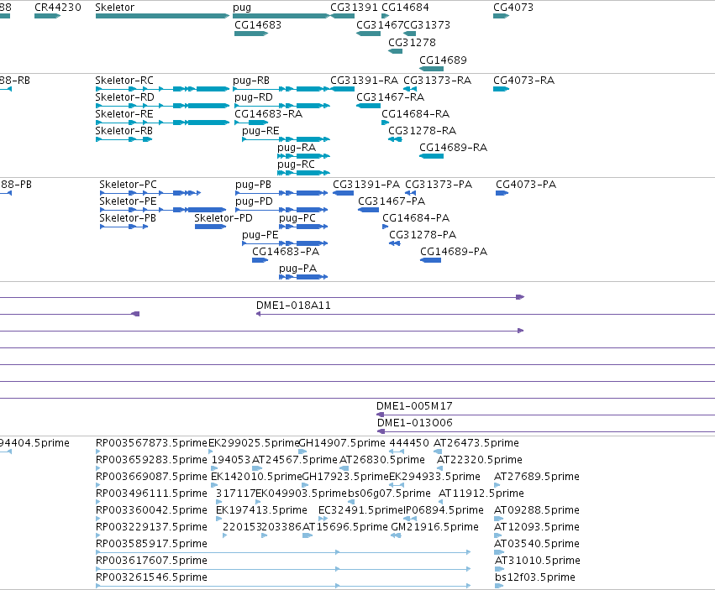Screen dimensions: 715x590
Task: Click transcript pug-RA label
Action: coord(297,148)
